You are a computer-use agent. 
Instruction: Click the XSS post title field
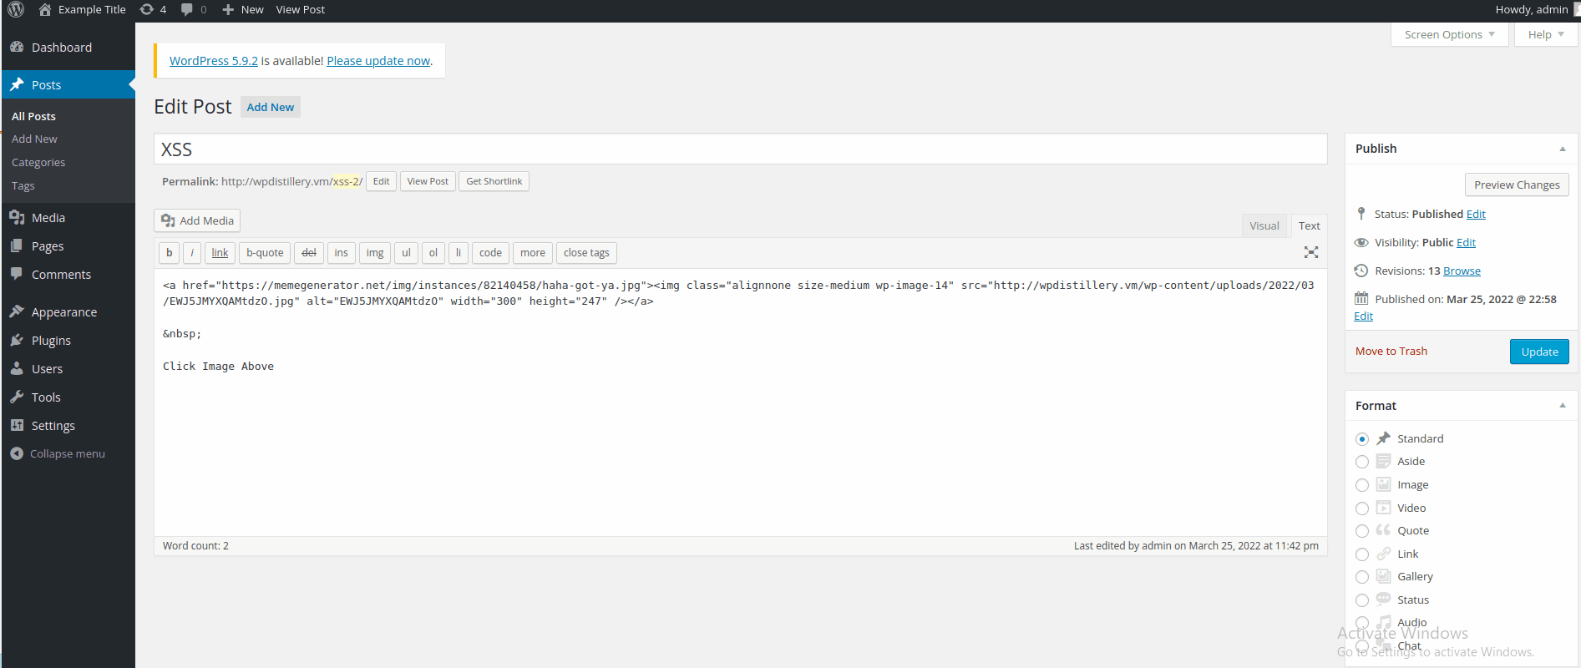tap(741, 149)
